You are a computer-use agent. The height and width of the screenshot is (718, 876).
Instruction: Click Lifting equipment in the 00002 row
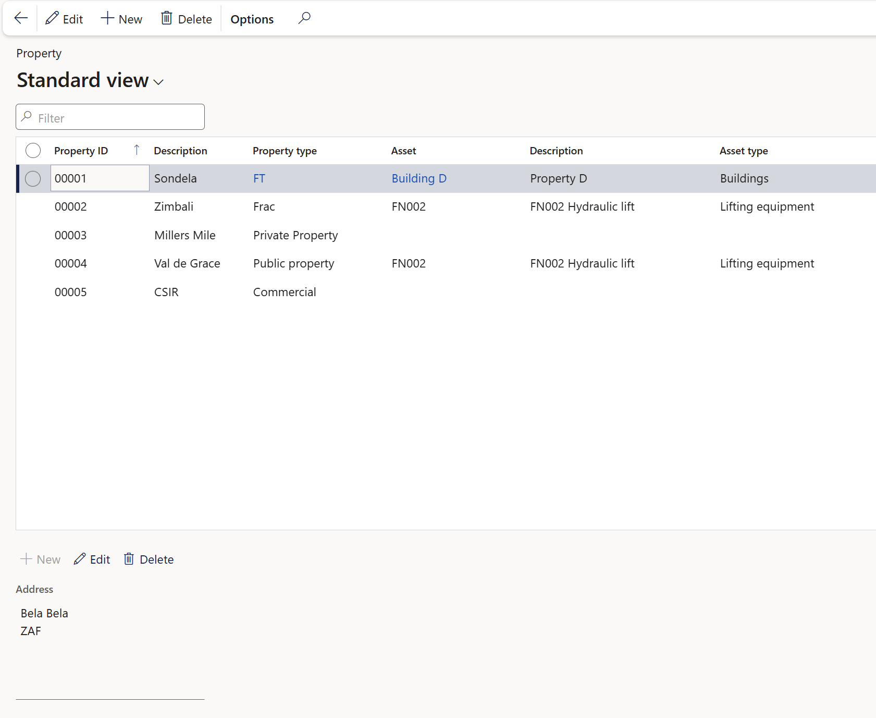(767, 207)
